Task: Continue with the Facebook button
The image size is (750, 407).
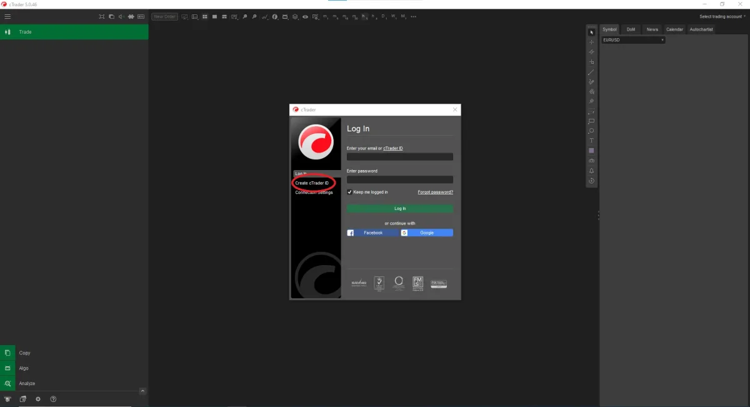Action: click(372, 233)
